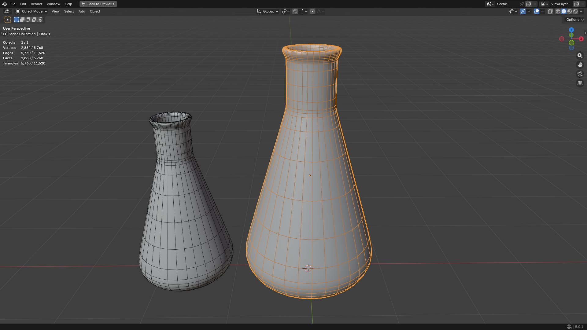
Task: Click the Scene Collection | Flask 1 text
Action: tap(27, 34)
